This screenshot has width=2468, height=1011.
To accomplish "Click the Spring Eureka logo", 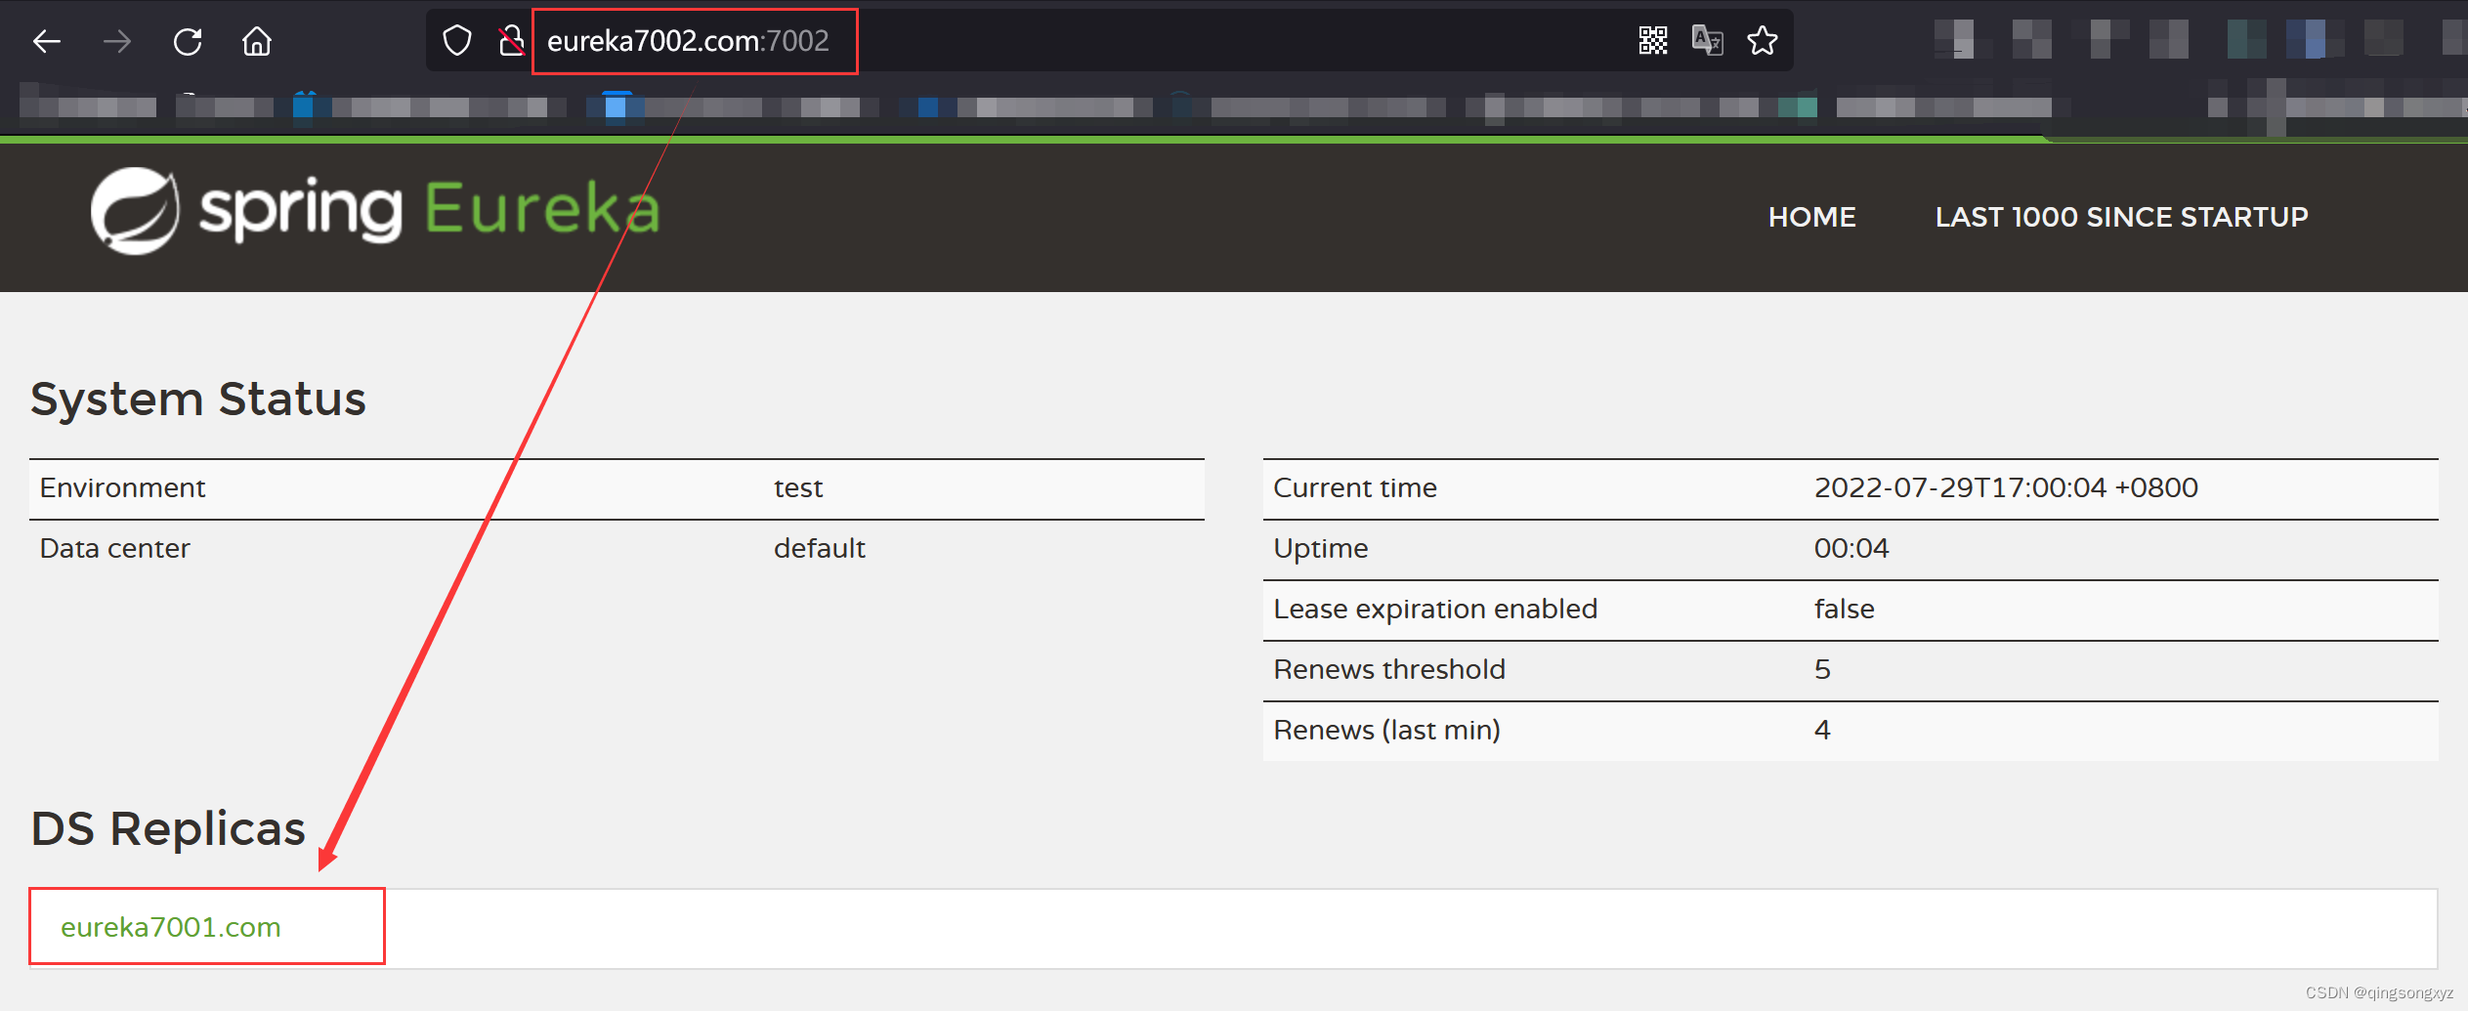I will click(x=375, y=210).
